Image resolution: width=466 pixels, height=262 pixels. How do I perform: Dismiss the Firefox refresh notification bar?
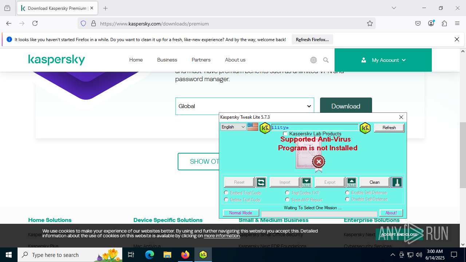point(457,39)
